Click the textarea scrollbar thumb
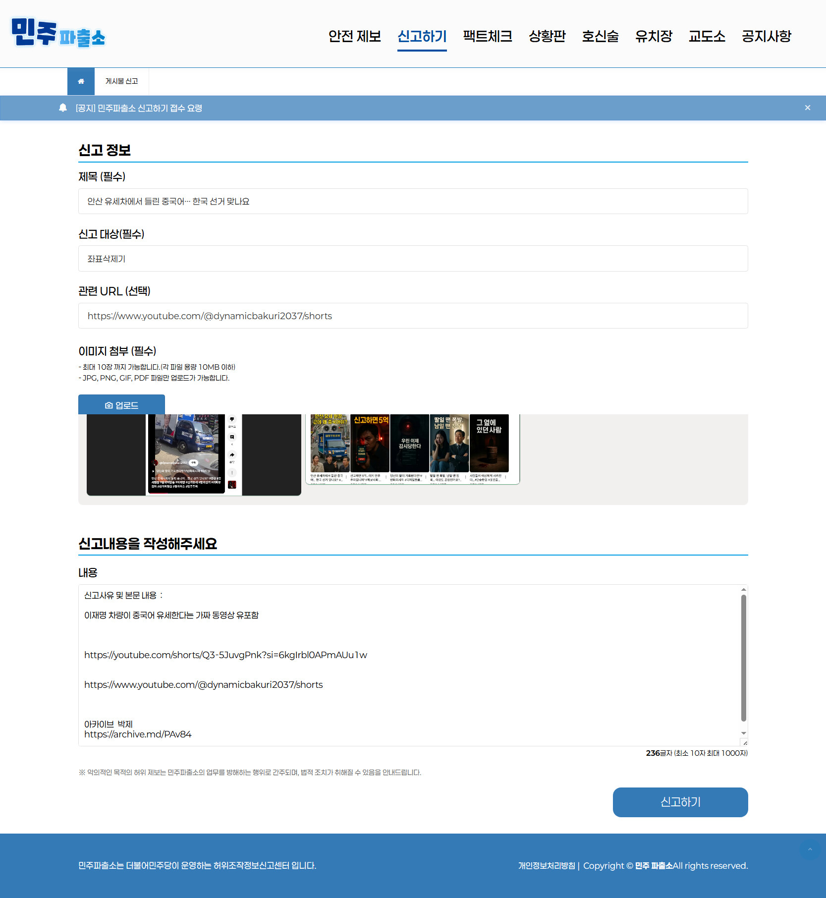The width and height of the screenshot is (826, 898). (744, 658)
